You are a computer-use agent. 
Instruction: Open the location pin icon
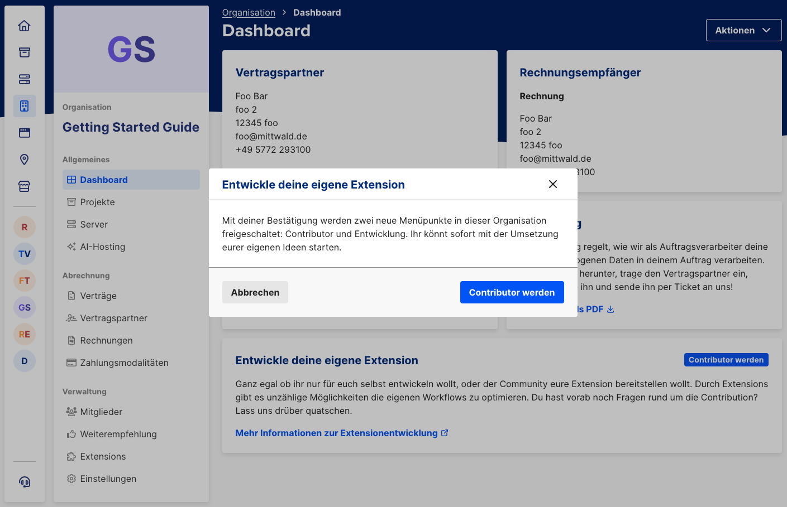[24, 160]
